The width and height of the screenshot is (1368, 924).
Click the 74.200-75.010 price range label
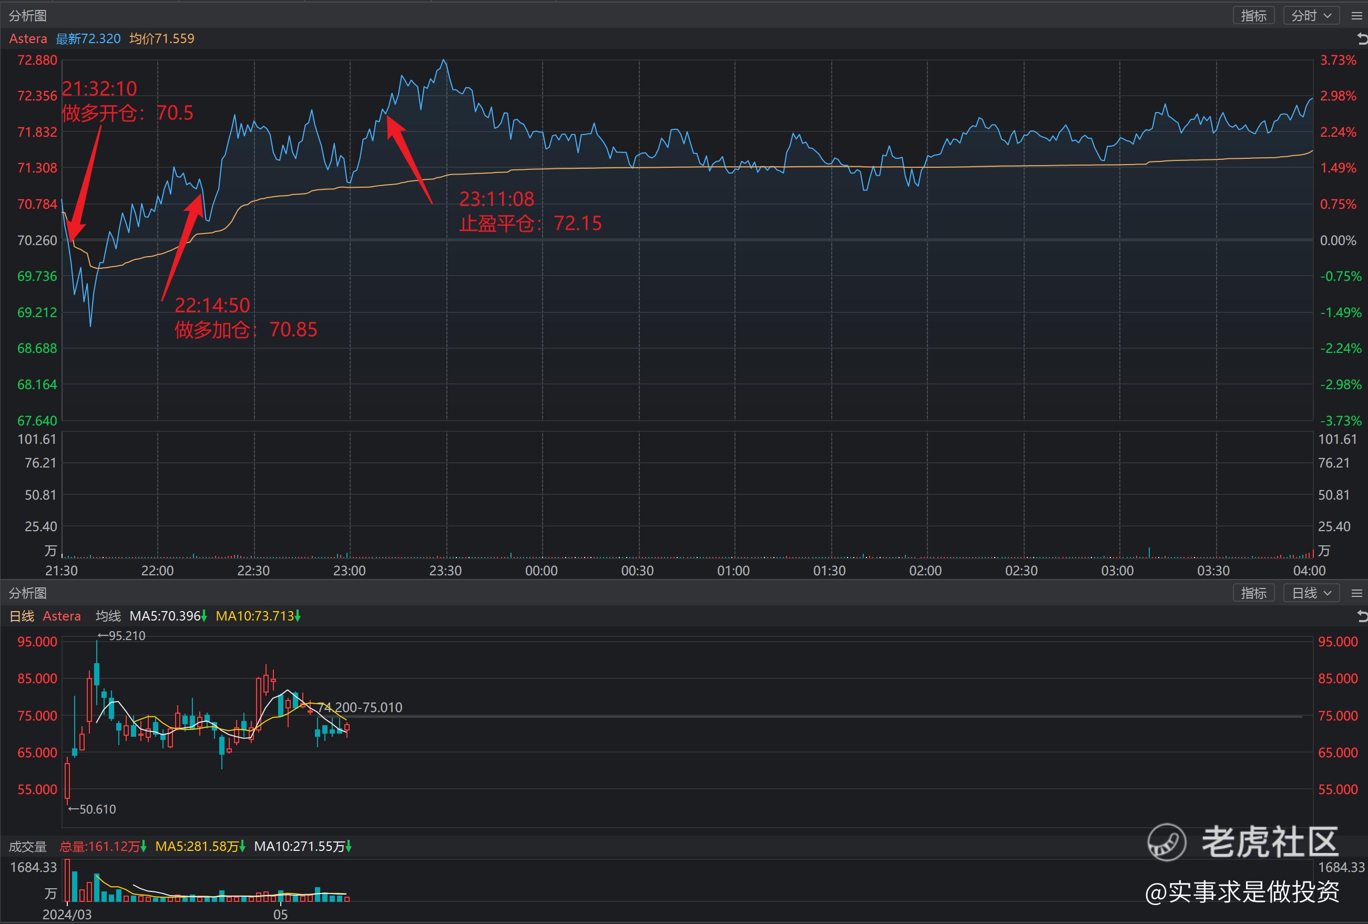[x=361, y=707]
